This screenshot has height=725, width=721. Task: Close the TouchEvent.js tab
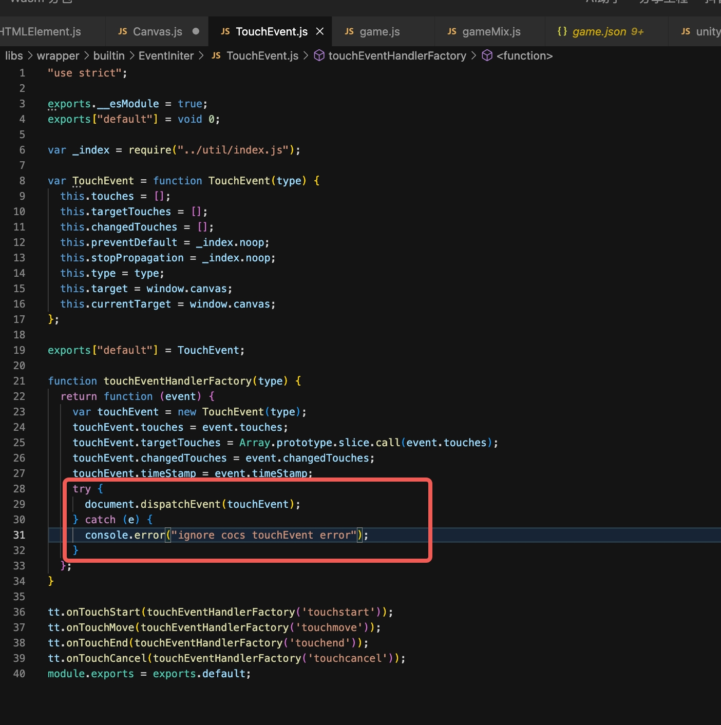point(320,32)
